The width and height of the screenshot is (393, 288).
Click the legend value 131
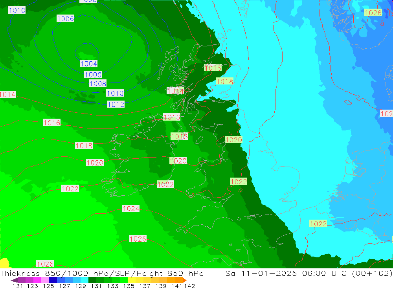click(97, 286)
